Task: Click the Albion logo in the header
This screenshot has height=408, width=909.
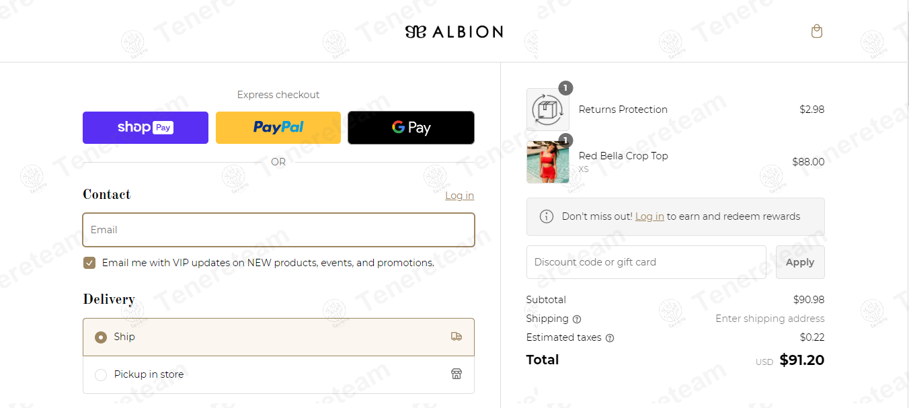Action: 454,32
